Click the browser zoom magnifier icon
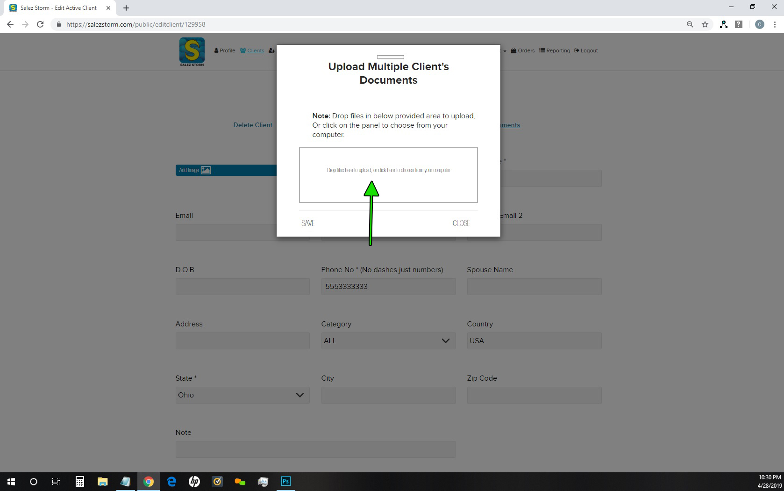The width and height of the screenshot is (784, 491). click(690, 24)
